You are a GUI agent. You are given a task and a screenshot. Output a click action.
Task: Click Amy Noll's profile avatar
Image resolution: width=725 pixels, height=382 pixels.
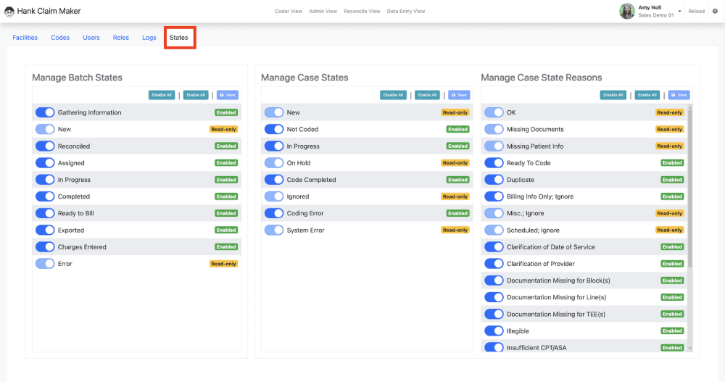(x=626, y=11)
